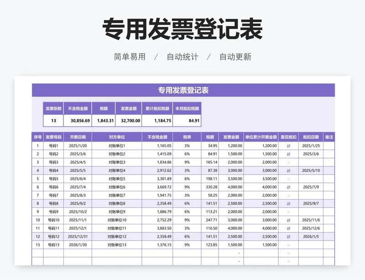
Task: Select cell 对账单位2
Action: 117,154
